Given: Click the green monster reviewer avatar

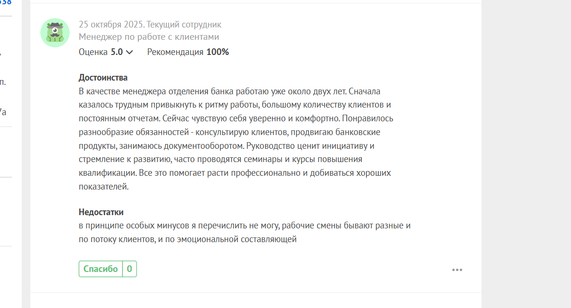Looking at the screenshot, I should 55,33.
